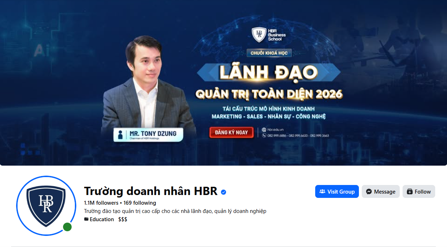Open the 169 following link
447x247 pixels.
tap(140, 203)
